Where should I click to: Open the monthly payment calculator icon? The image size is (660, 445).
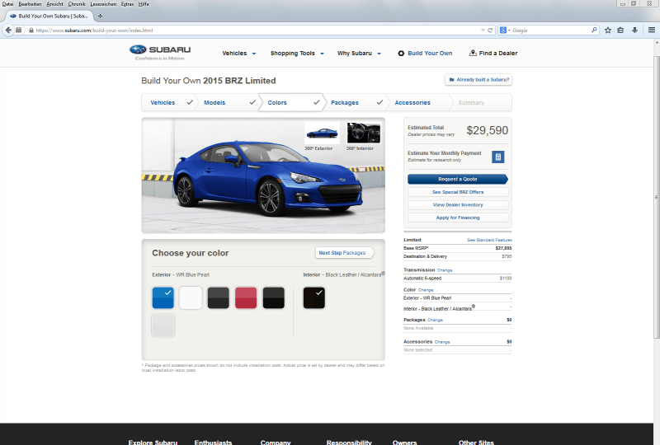click(x=498, y=157)
